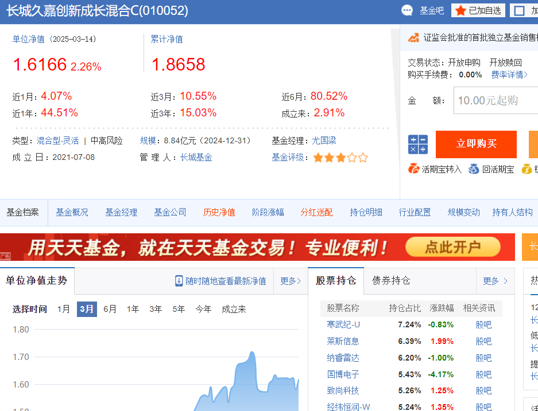Open the 规模变动 tab

[x=463, y=212]
